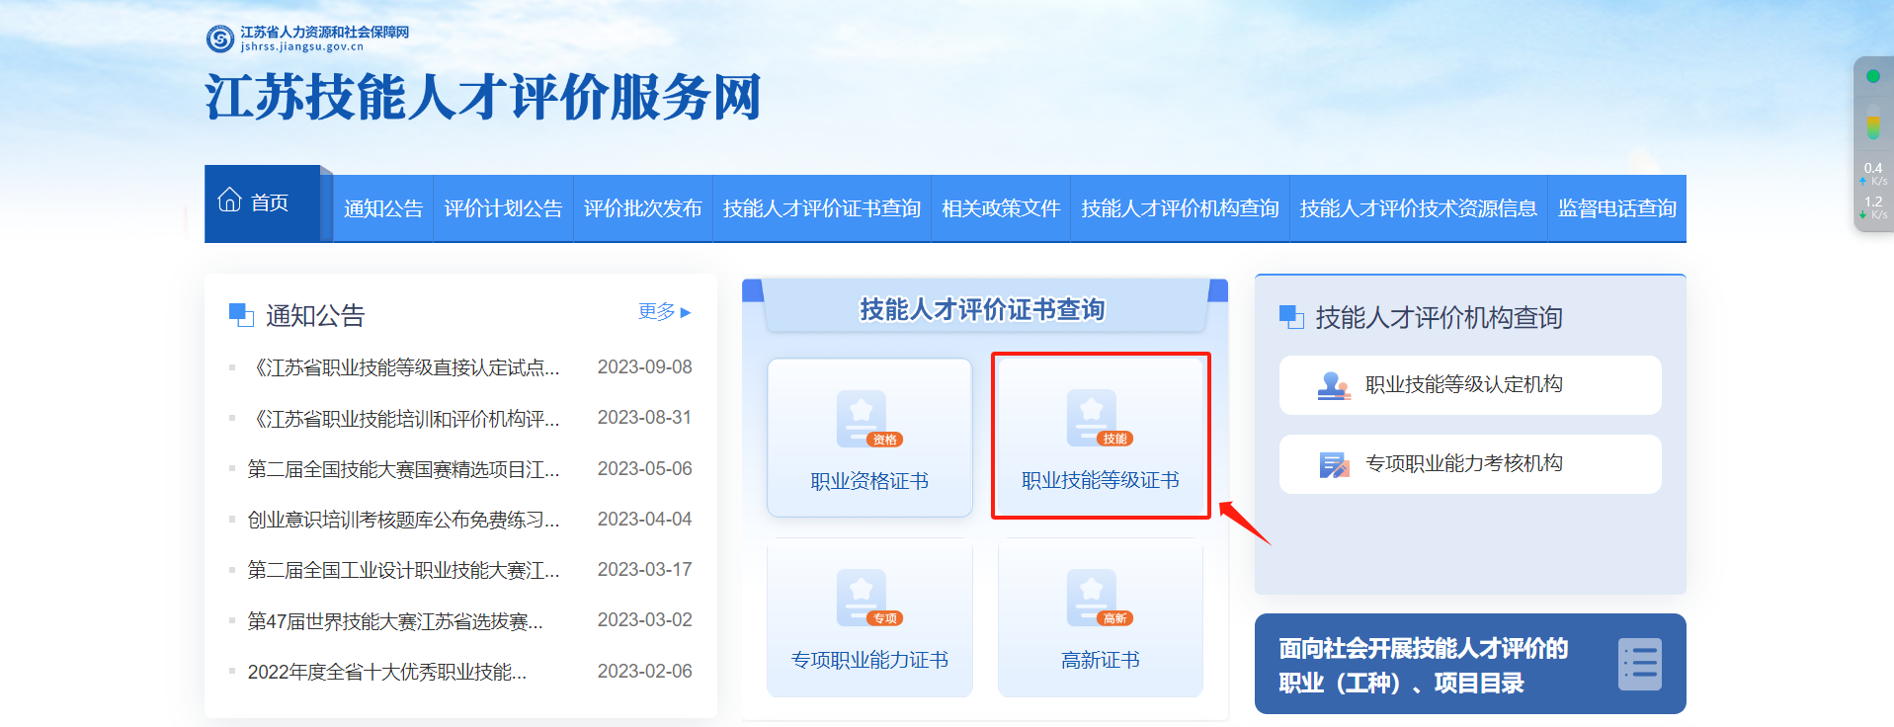Open the 评价计划公告 navigation menu item
The image size is (1894, 727).
pos(503,208)
